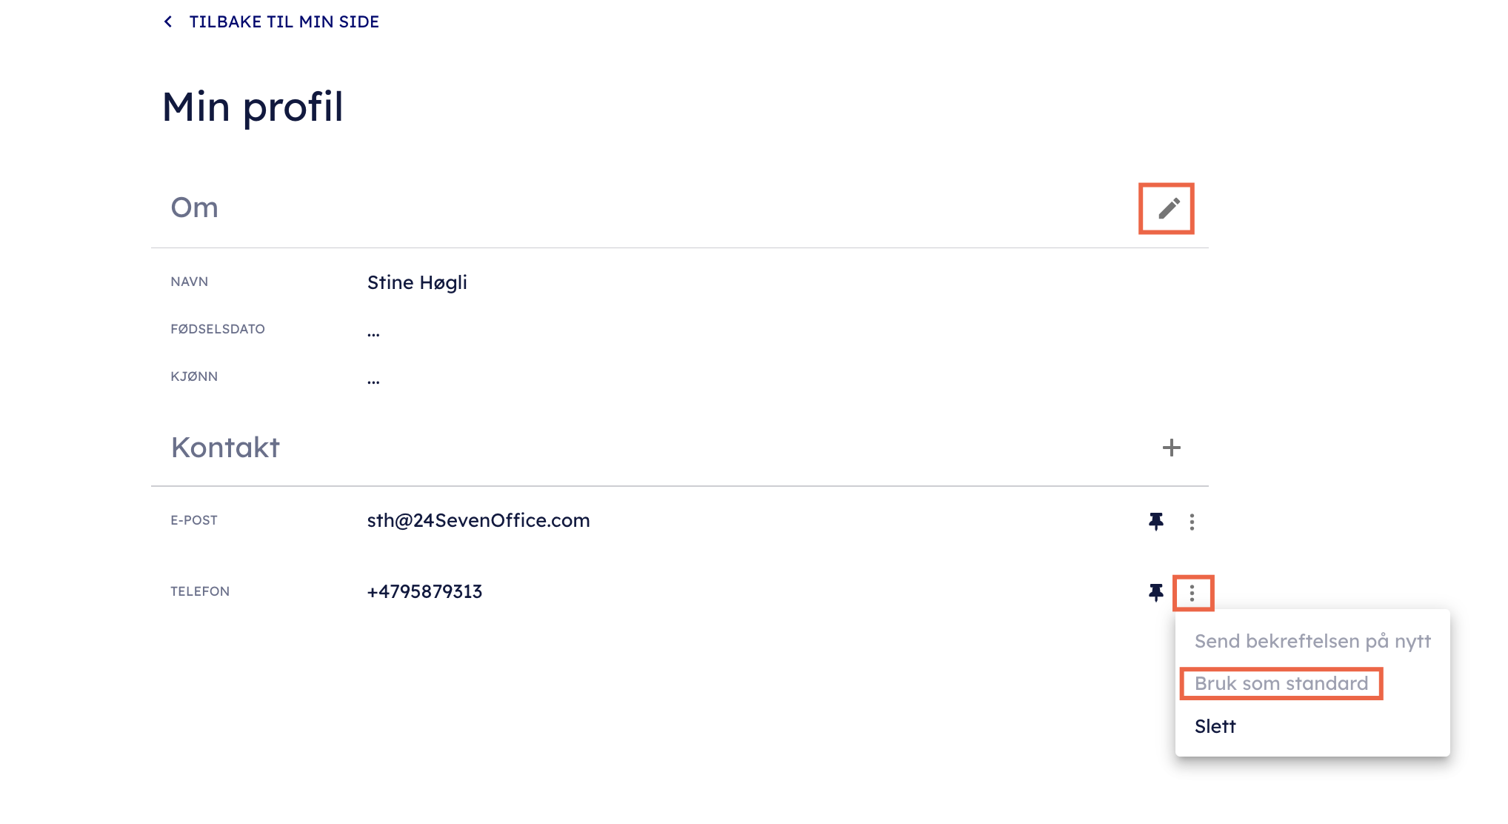Image resolution: width=1508 pixels, height=824 pixels.
Task: Click the Kontakt section heading
Action: point(225,448)
